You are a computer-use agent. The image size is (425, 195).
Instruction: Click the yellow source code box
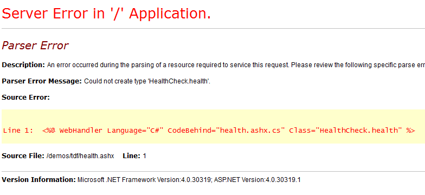pyautogui.click(x=214, y=127)
